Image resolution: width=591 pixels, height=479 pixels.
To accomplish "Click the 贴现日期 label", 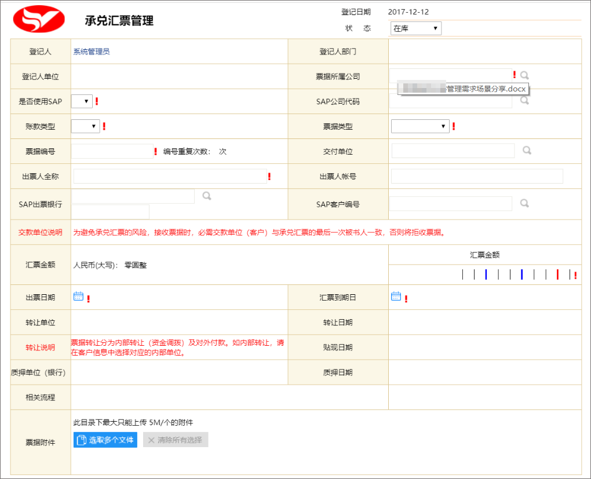I will coord(338,347).
